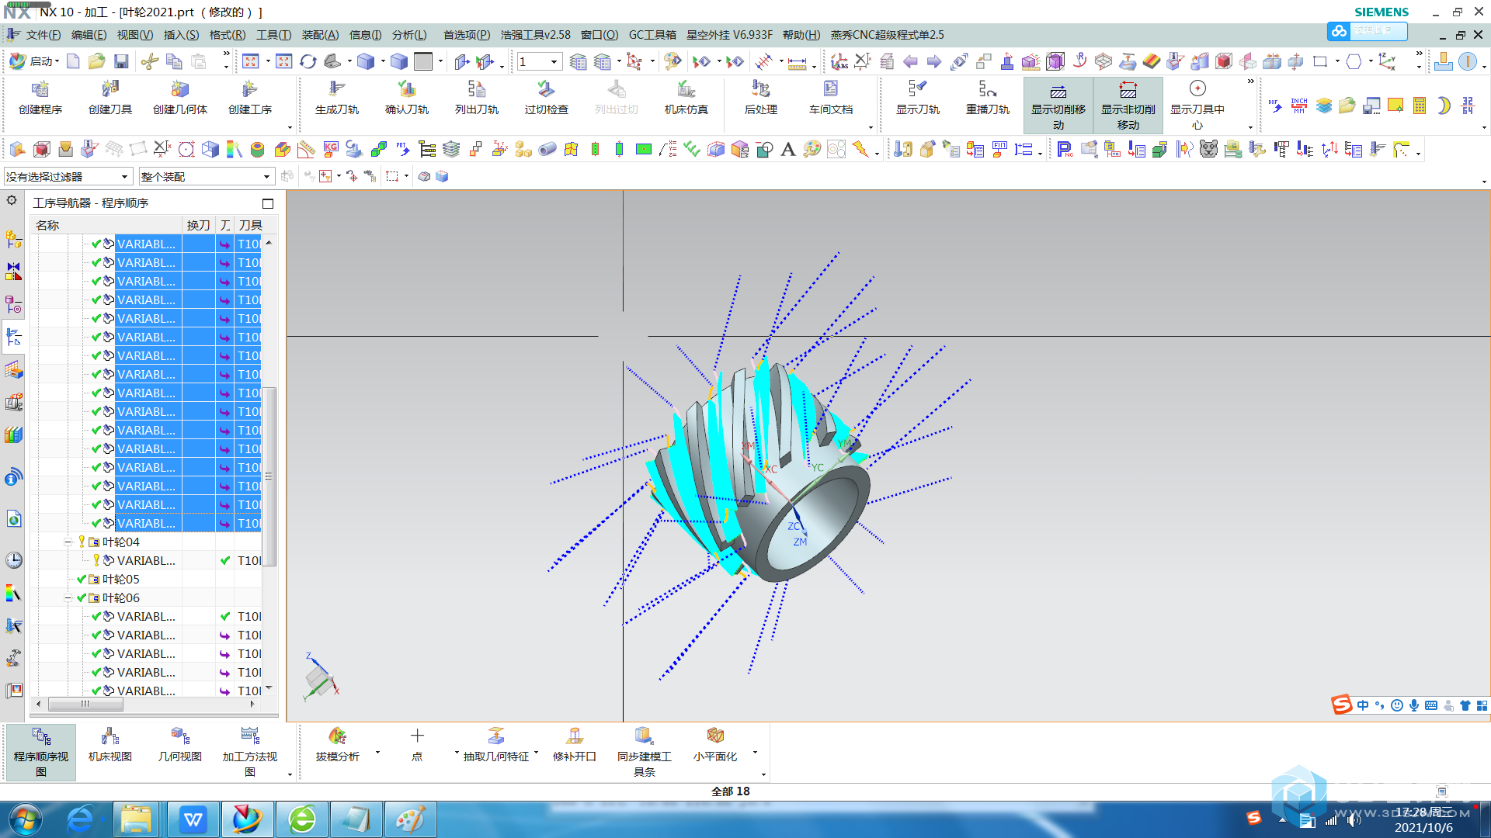Open the 几何视图 (Geometry View)
1491x838 pixels.
pos(180,746)
